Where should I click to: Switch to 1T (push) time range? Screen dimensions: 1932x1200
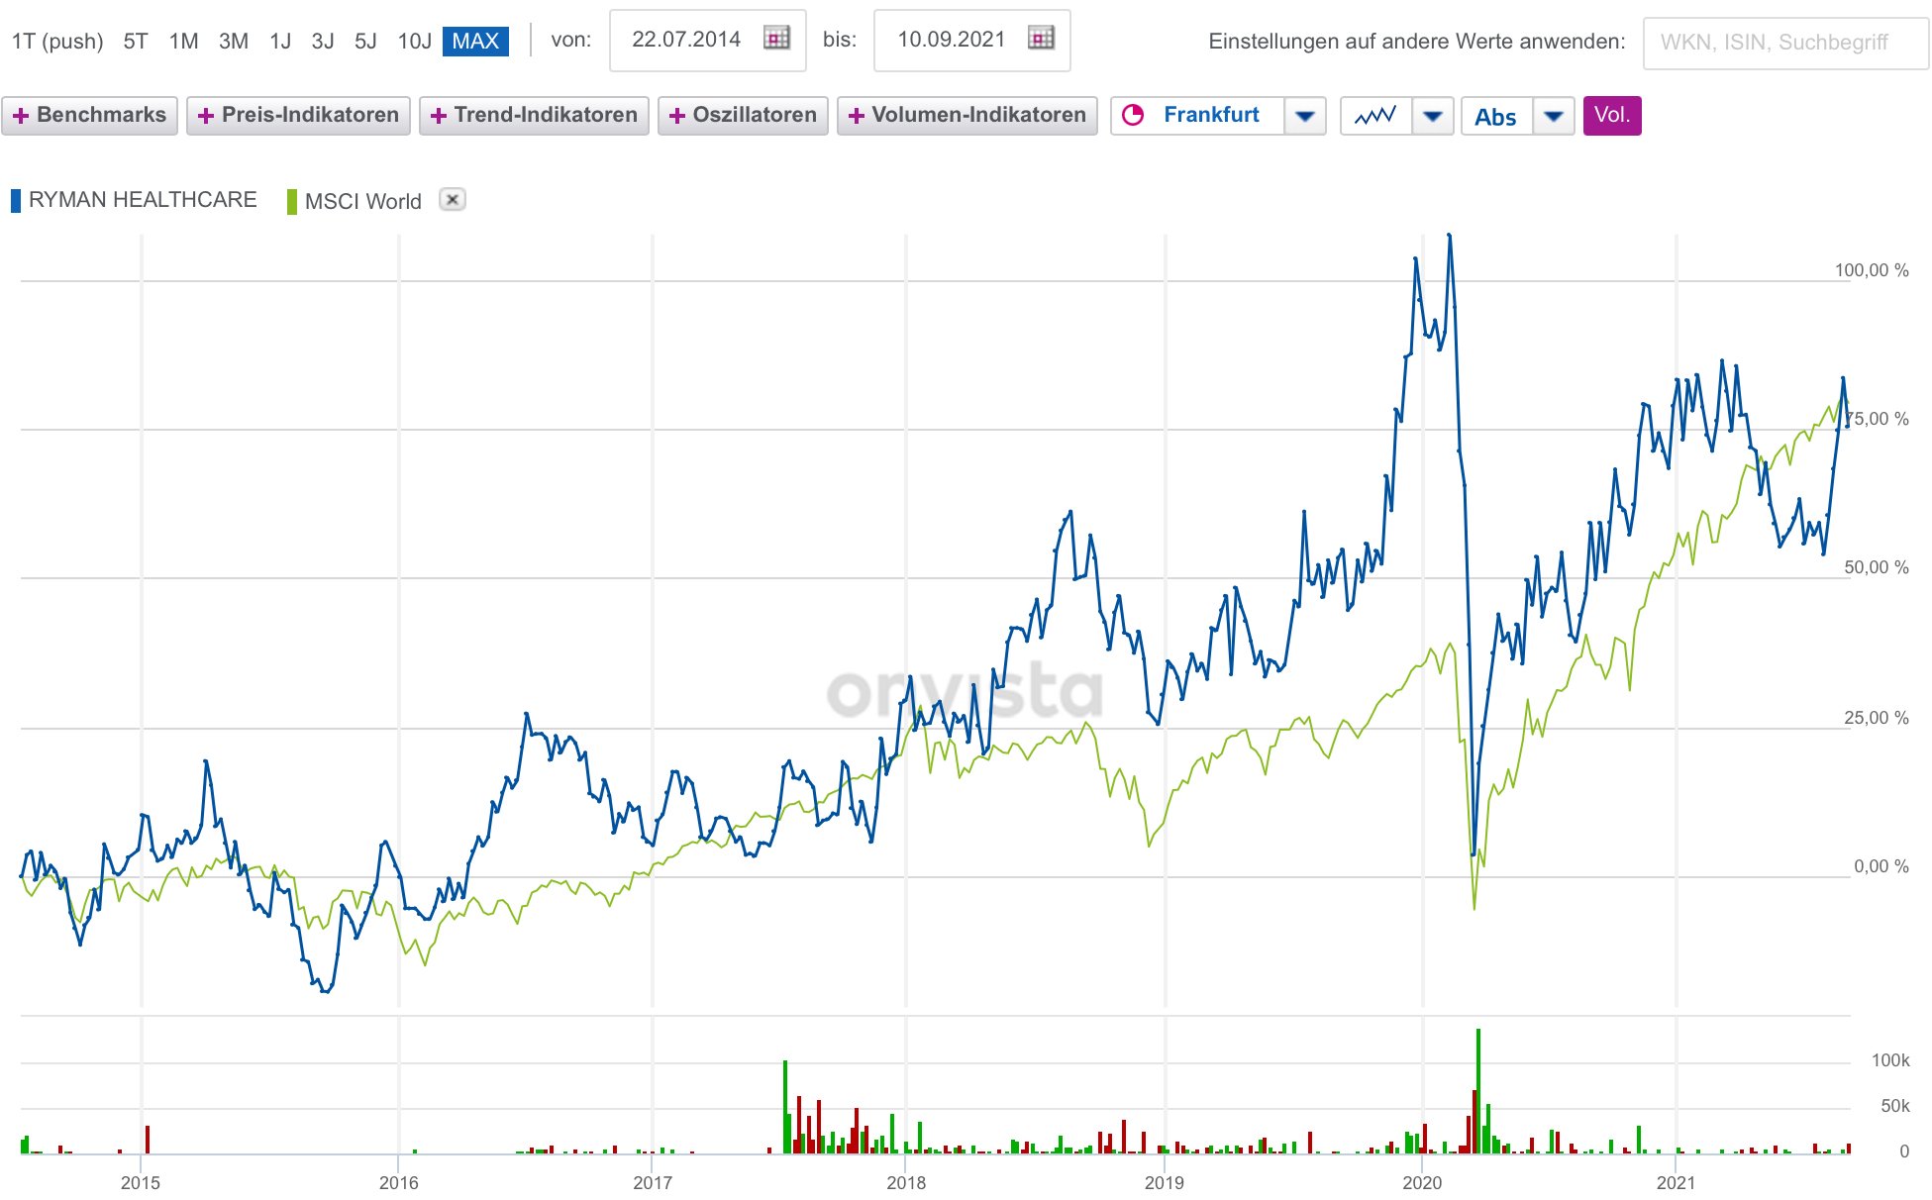(x=57, y=41)
